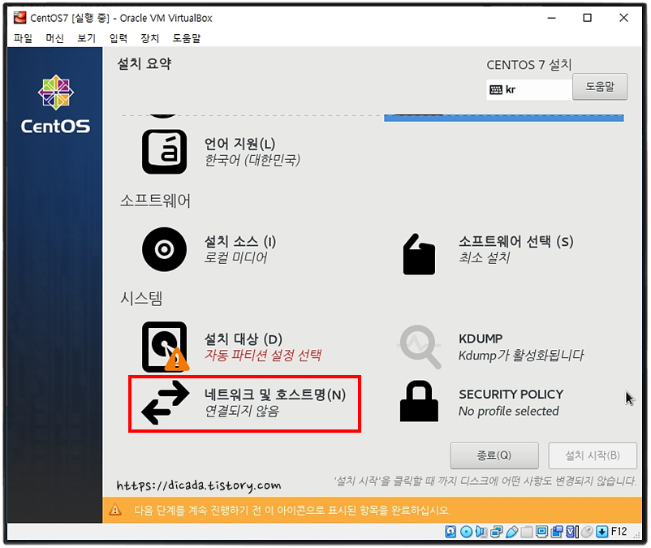Viewport: 651px width, 548px height.
Task: Open 소프트웨어 선택(S) package icon
Action: click(x=419, y=254)
